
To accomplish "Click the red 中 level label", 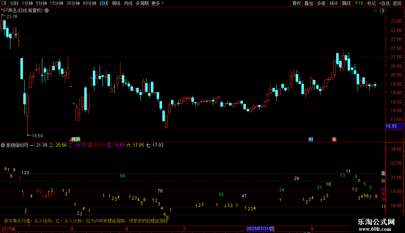I will click(383, 194).
